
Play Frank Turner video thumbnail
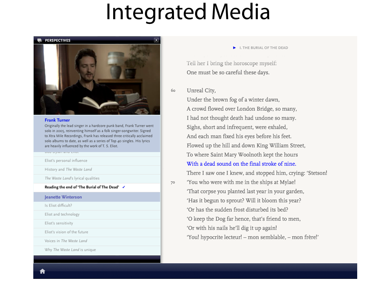(x=97, y=80)
